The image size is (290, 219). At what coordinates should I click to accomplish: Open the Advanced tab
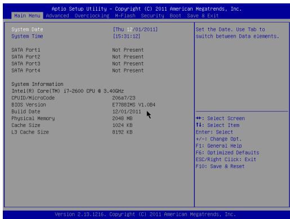point(57,16)
